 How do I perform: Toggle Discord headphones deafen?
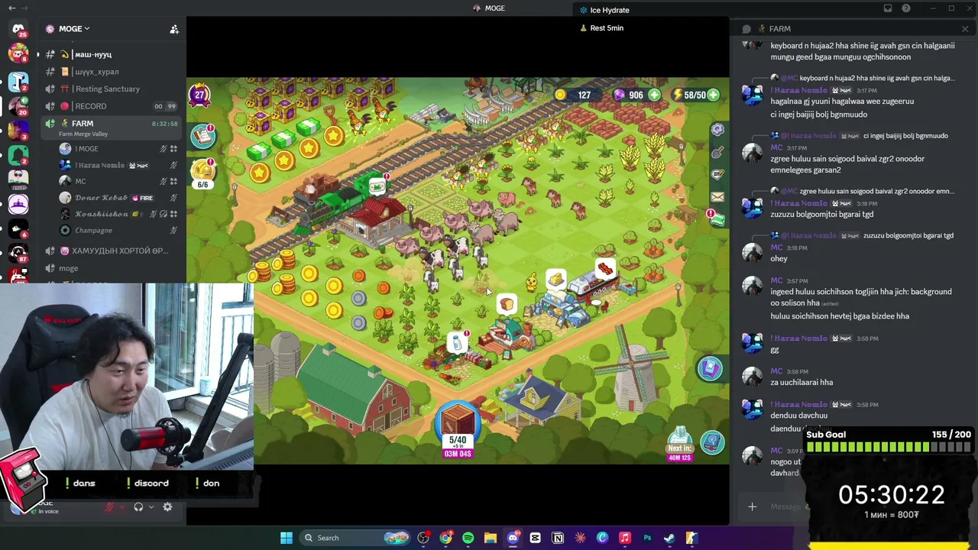pyautogui.click(x=138, y=506)
